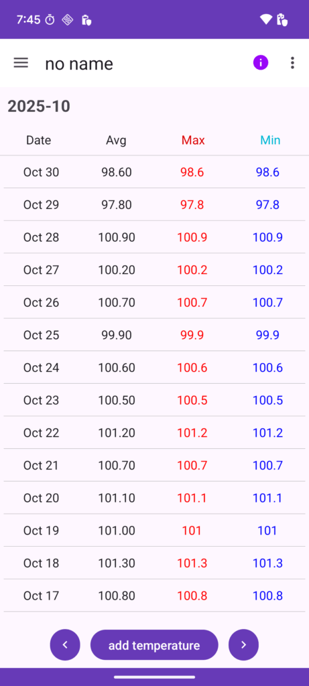Image resolution: width=309 pixels, height=686 pixels.
Task: Tap the battery icon in status bar
Action: click(282, 19)
